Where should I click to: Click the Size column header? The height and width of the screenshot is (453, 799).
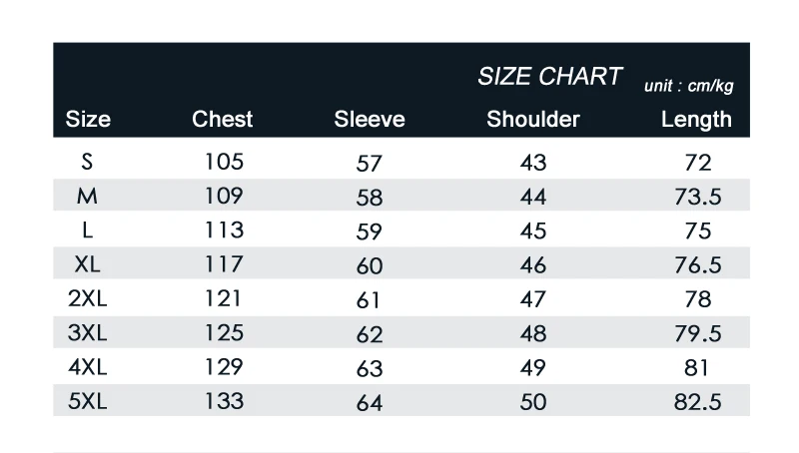tap(88, 119)
